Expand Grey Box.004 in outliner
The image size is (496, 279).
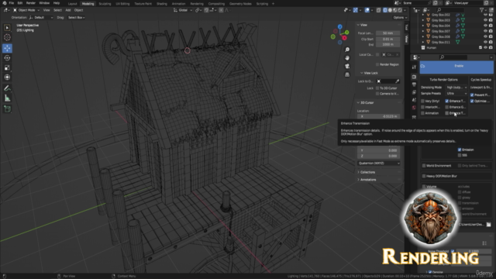coord(423,26)
